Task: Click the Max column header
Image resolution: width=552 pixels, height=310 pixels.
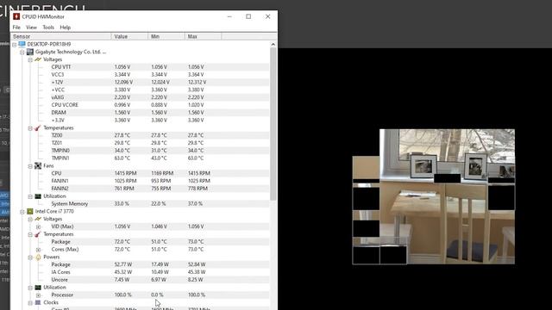Action: tap(204, 36)
